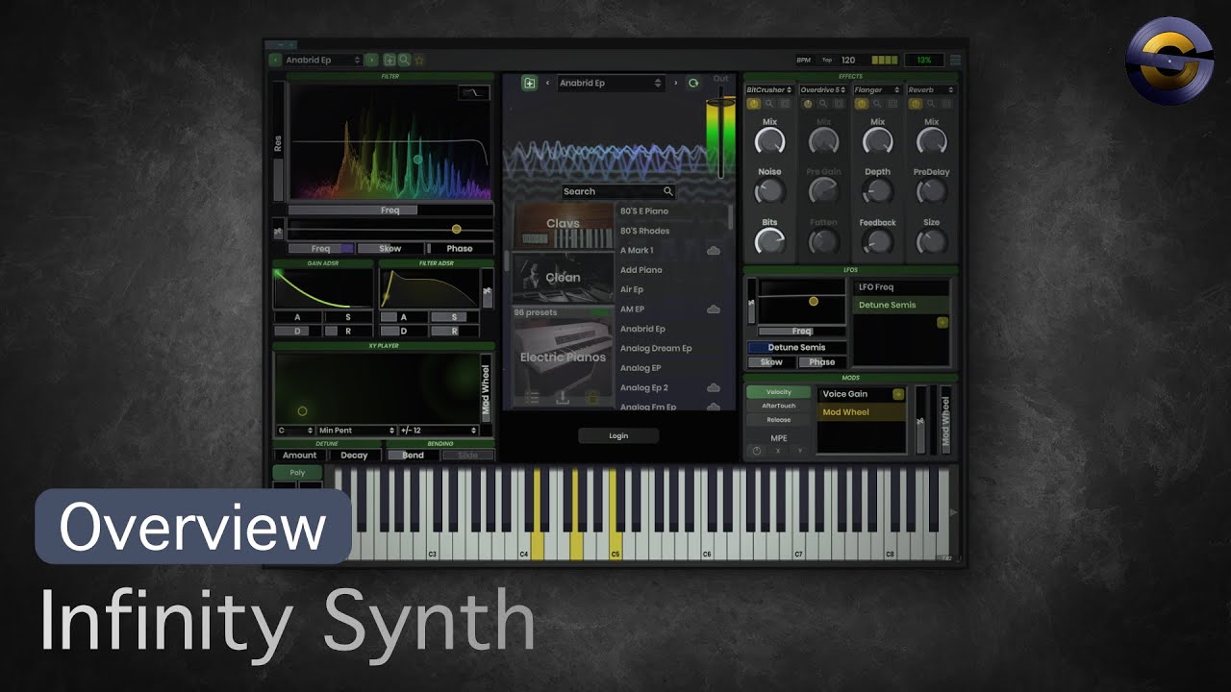
Task: Open the hamburger menu at top right
Action: pyautogui.click(x=955, y=60)
